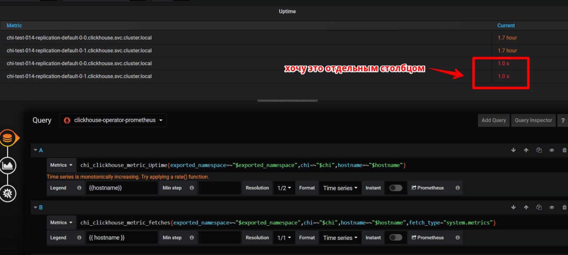
Task: Duplicate query B
Action: 539,207
